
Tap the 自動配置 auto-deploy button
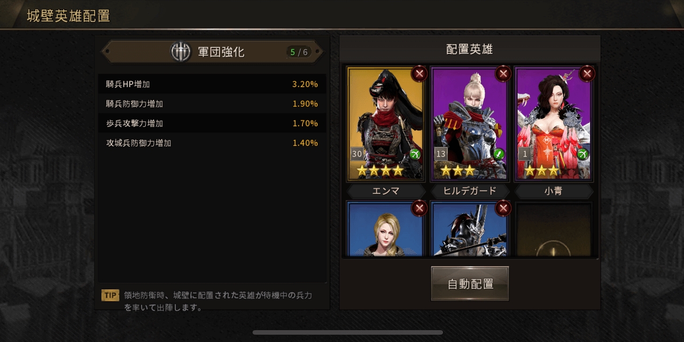(x=470, y=284)
